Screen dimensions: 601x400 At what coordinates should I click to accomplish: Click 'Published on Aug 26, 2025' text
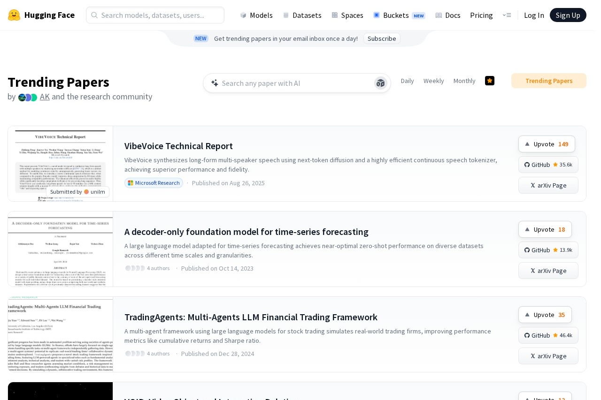[x=228, y=183]
